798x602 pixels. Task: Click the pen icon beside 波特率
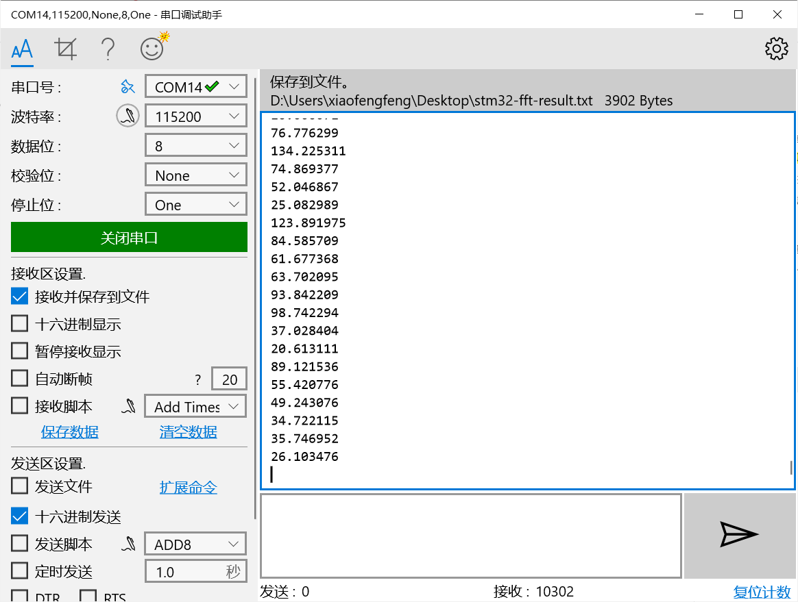(x=128, y=115)
